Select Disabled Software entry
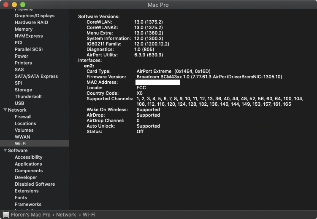This screenshot has height=219, width=317. (x=35, y=184)
